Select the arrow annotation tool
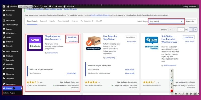Screen dimensions: 201x100 tap(172, 77)
